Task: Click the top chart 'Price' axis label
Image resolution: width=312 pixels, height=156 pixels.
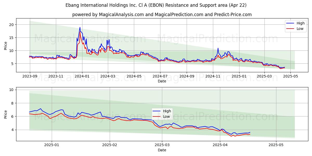Action: coord(6,45)
